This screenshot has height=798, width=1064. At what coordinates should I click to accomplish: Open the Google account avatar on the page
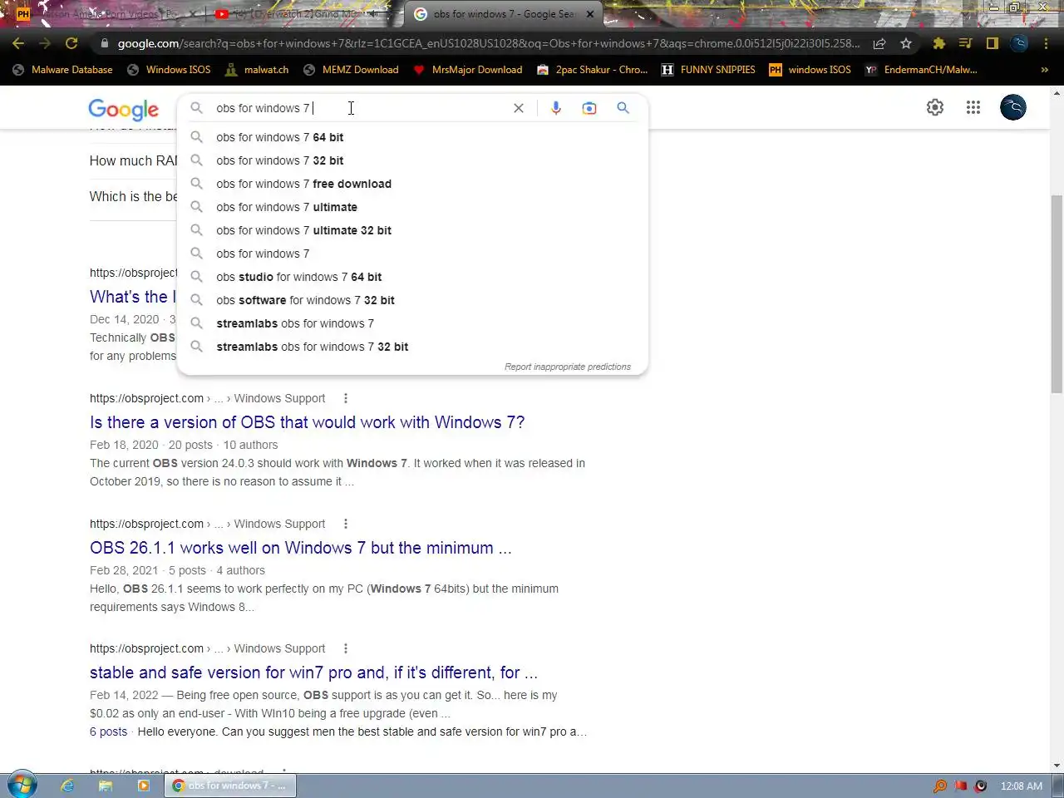click(x=1013, y=107)
